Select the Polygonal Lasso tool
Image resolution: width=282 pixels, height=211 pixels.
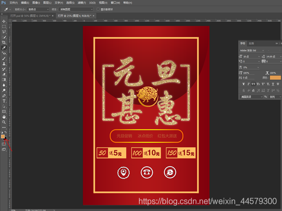coord(4,32)
